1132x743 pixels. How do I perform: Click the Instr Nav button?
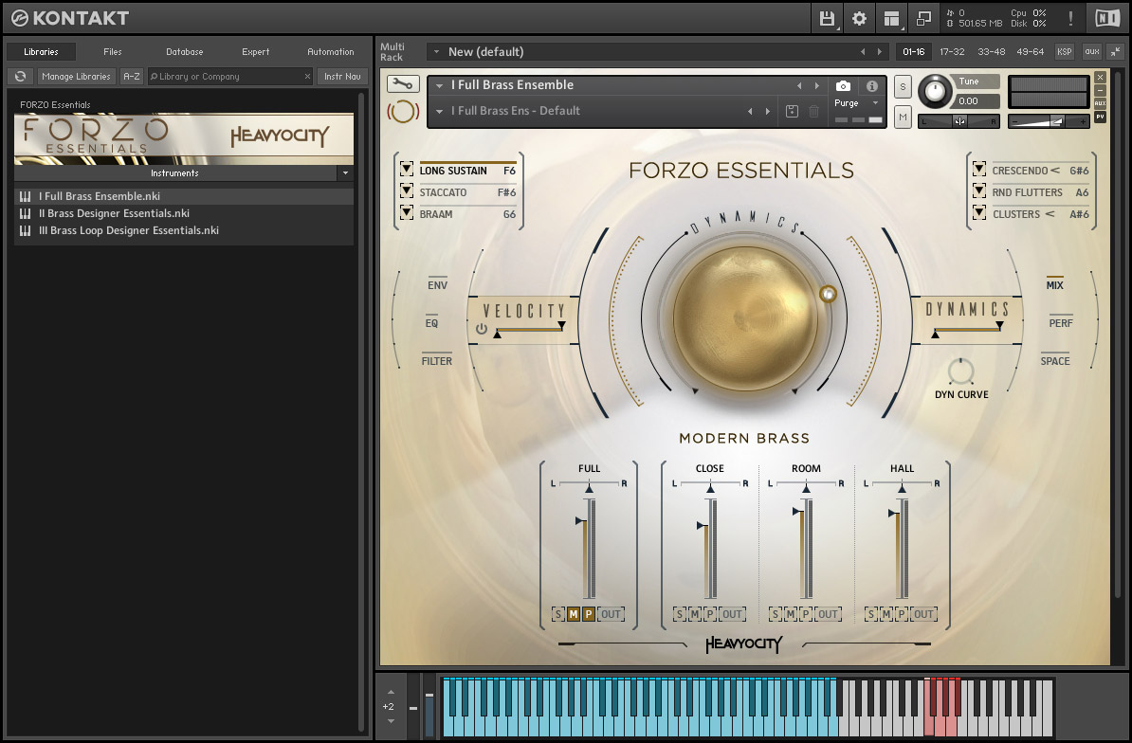click(341, 77)
